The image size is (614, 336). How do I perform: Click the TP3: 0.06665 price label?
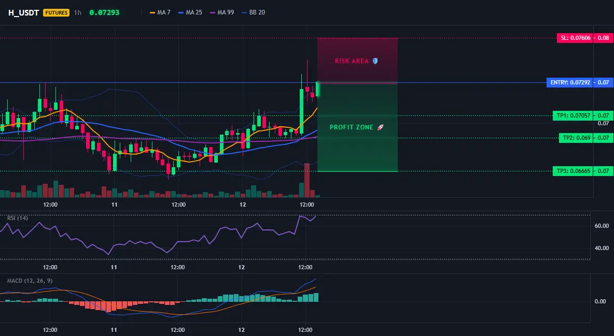573,171
